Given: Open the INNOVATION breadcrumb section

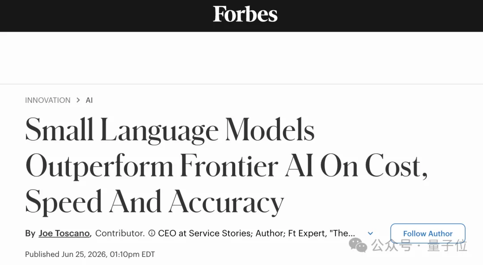Looking at the screenshot, I should (48, 101).
